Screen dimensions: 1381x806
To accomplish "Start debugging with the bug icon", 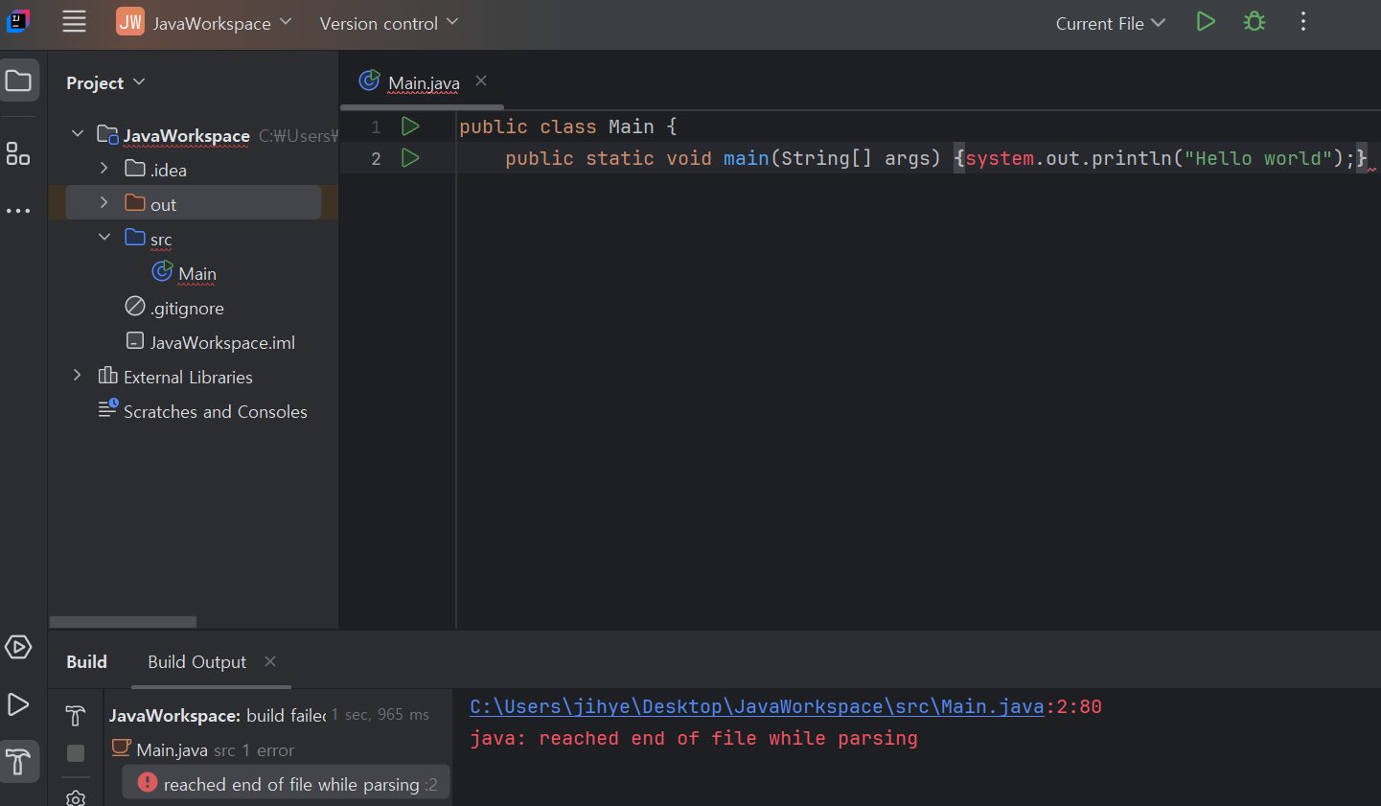I will pyautogui.click(x=1254, y=21).
